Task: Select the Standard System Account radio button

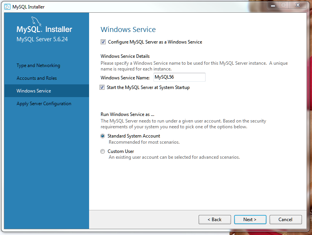Action: click(103, 136)
